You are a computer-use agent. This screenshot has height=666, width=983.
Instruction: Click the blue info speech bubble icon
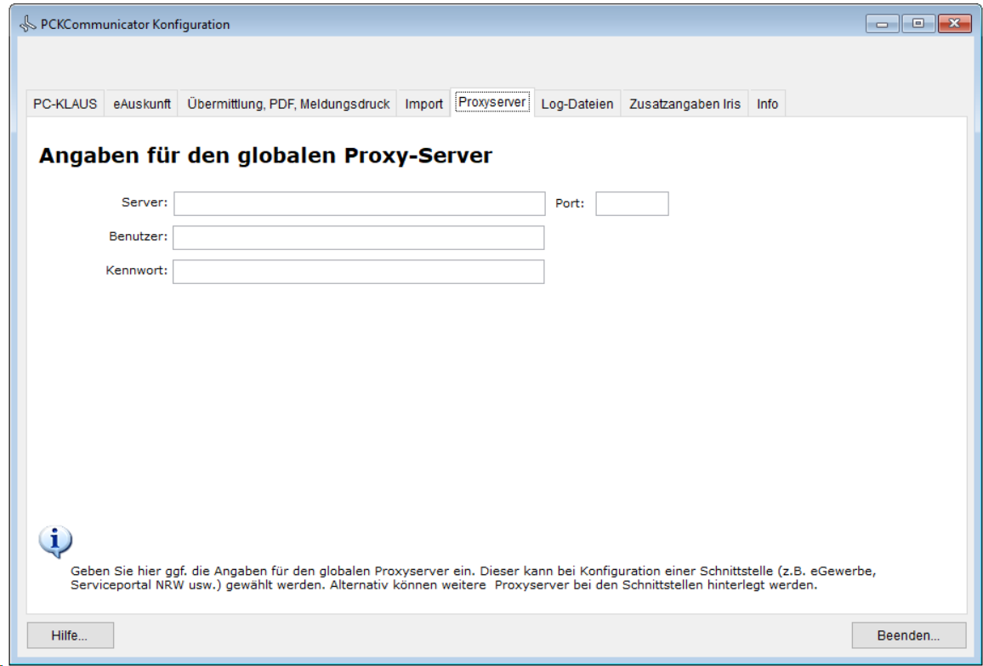coord(55,541)
